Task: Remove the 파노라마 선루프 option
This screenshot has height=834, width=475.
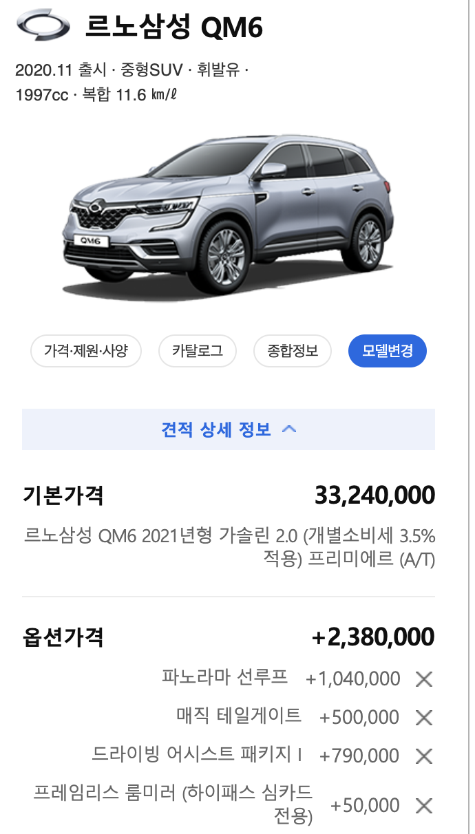Action: pyautogui.click(x=424, y=679)
